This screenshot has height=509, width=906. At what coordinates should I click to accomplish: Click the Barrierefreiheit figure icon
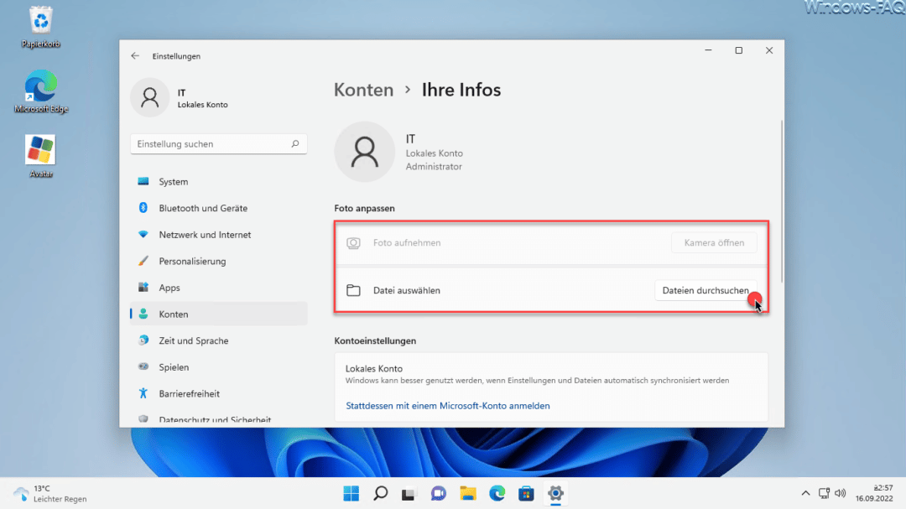(x=143, y=393)
